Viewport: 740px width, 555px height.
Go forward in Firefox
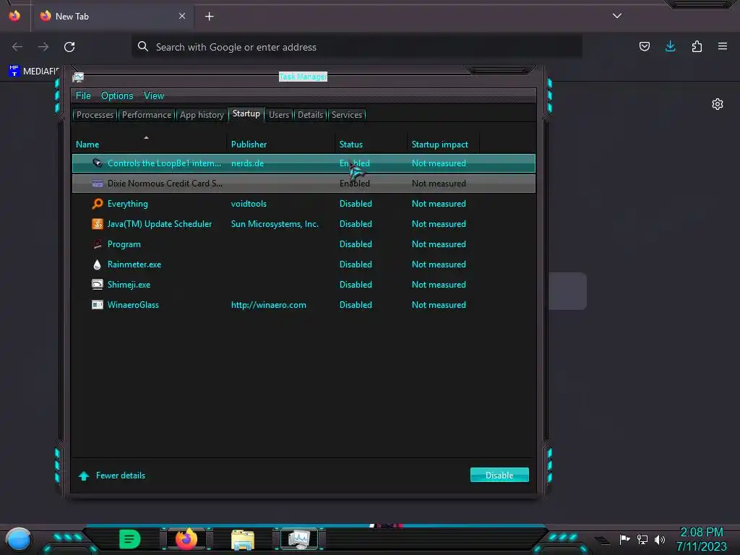coord(43,47)
